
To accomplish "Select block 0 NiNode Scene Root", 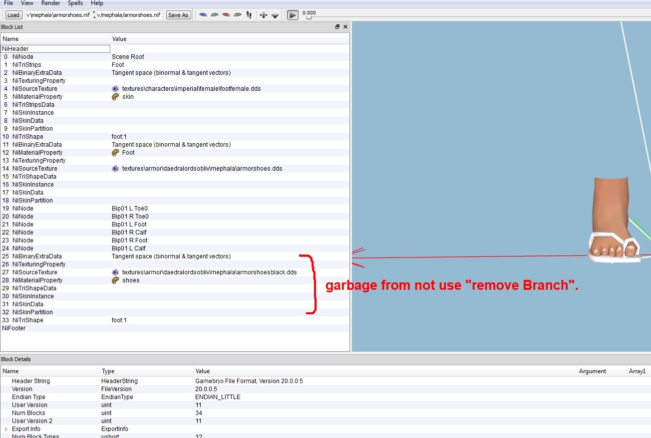I will point(175,57).
